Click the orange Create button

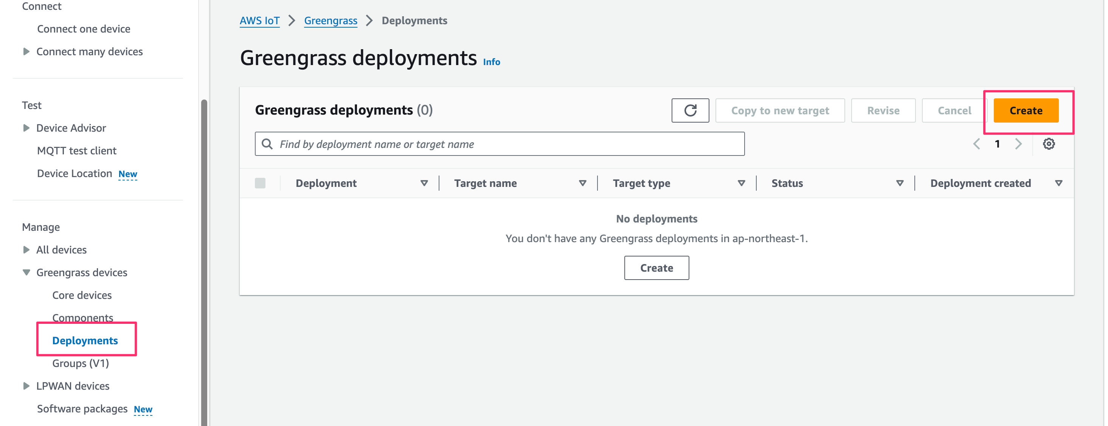[1026, 110]
